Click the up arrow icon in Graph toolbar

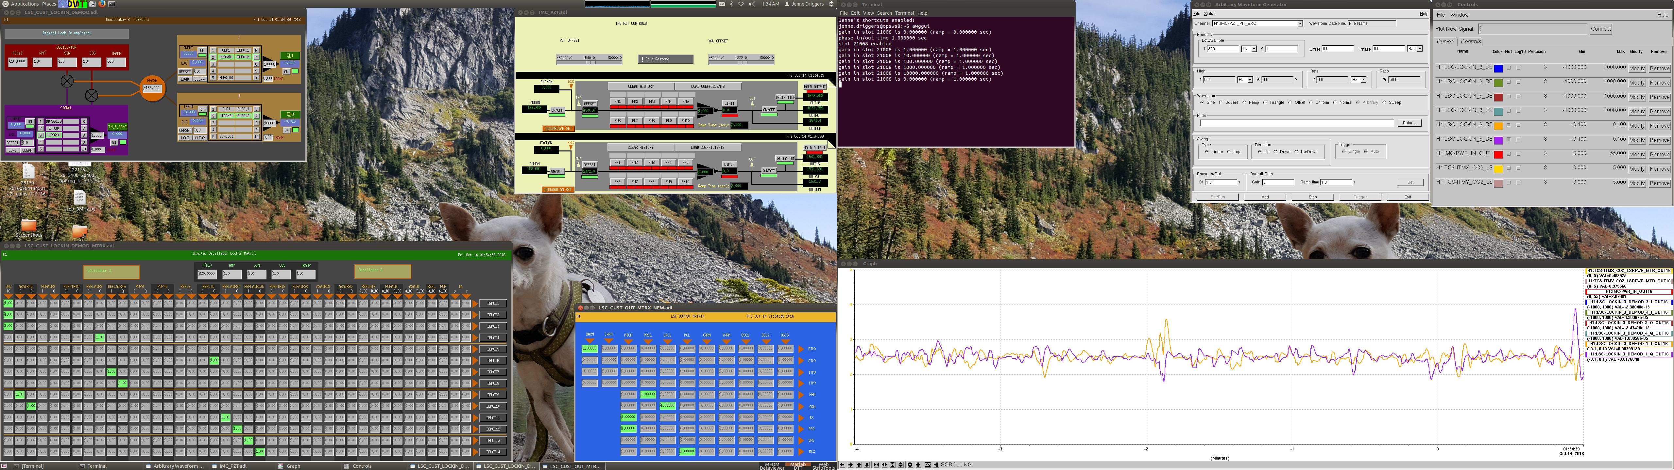click(x=859, y=465)
